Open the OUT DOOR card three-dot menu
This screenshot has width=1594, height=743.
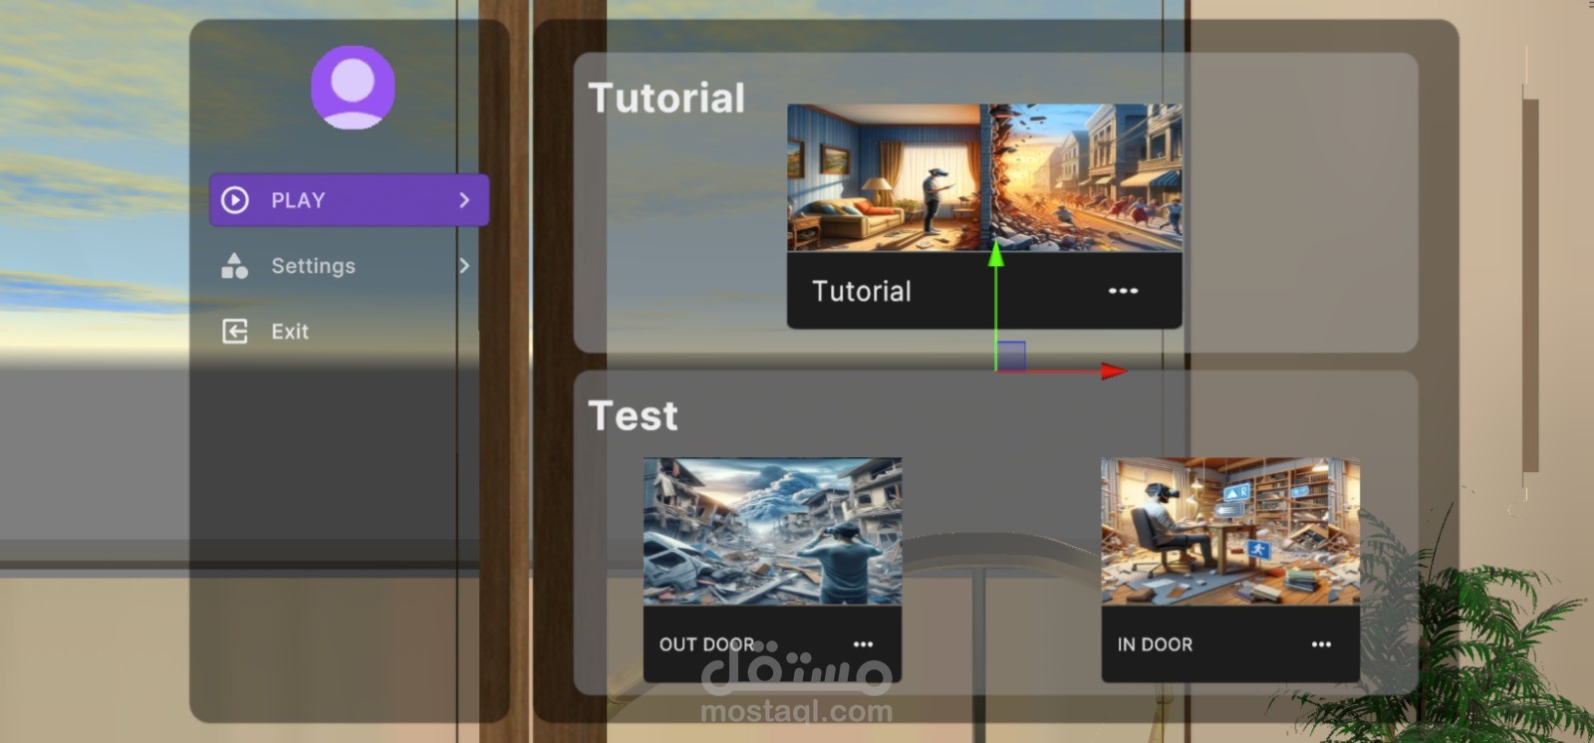pyautogui.click(x=863, y=644)
